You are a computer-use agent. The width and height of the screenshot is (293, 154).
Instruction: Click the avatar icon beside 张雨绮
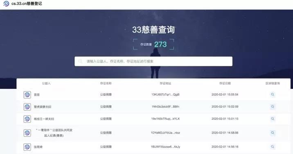coord(27,147)
